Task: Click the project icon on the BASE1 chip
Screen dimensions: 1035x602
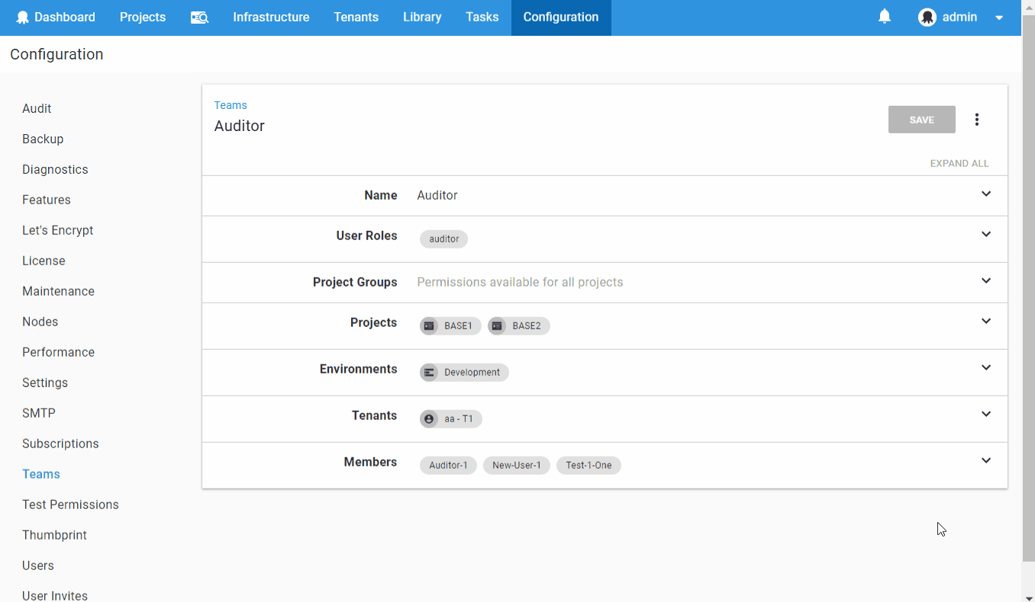Action: click(x=429, y=325)
